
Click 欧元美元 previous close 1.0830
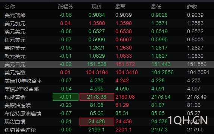[195, 56]
